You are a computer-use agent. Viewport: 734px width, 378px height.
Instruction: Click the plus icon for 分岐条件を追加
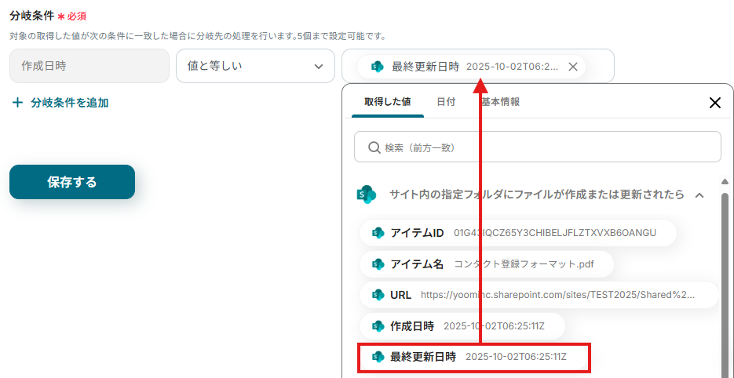tap(18, 103)
